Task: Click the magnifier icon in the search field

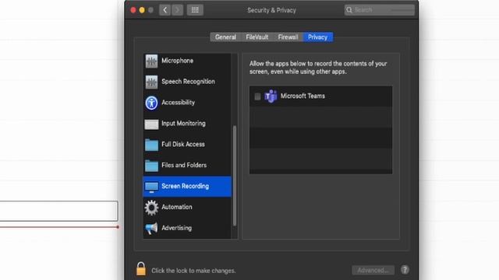Action: click(x=349, y=10)
